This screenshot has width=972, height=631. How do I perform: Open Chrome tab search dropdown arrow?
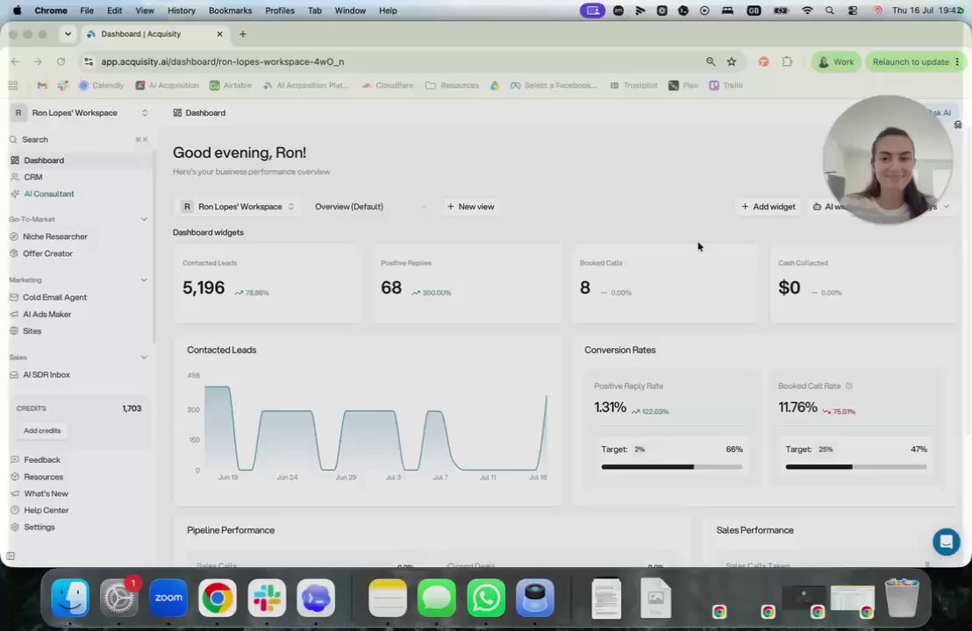pyautogui.click(x=68, y=34)
